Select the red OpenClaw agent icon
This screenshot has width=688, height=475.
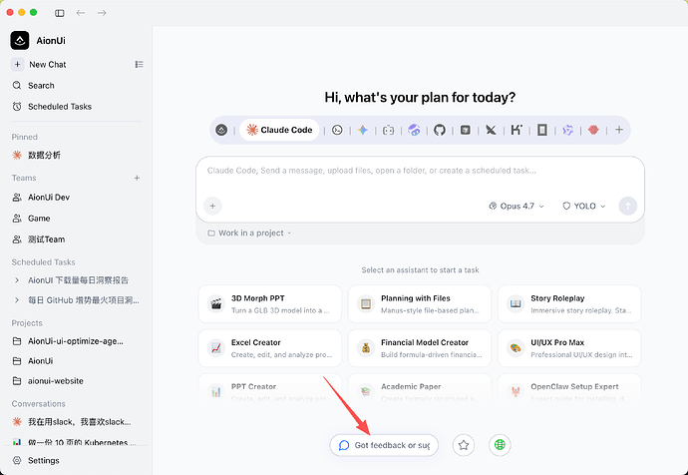click(x=593, y=130)
